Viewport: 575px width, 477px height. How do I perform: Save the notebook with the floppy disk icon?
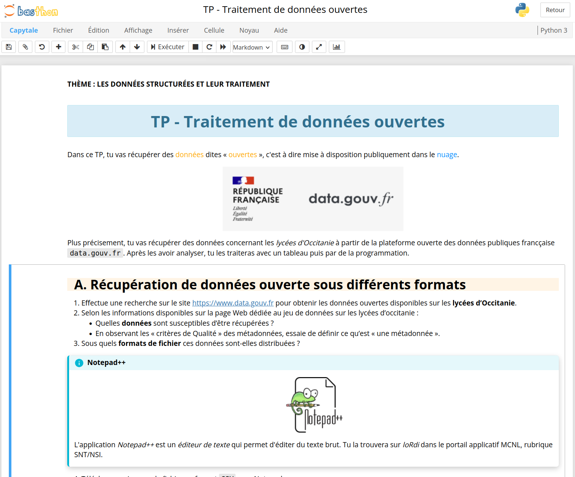point(8,47)
